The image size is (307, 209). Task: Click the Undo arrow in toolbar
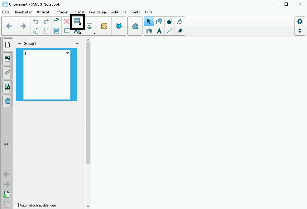(x=36, y=22)
